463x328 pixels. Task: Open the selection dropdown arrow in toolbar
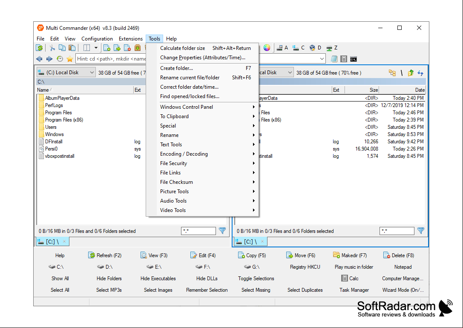[x=96, y=48]
